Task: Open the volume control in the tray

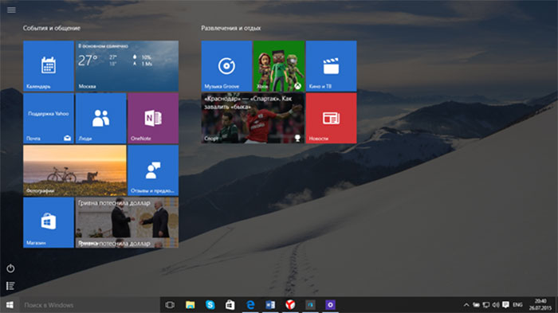Action: coord(496,305)
